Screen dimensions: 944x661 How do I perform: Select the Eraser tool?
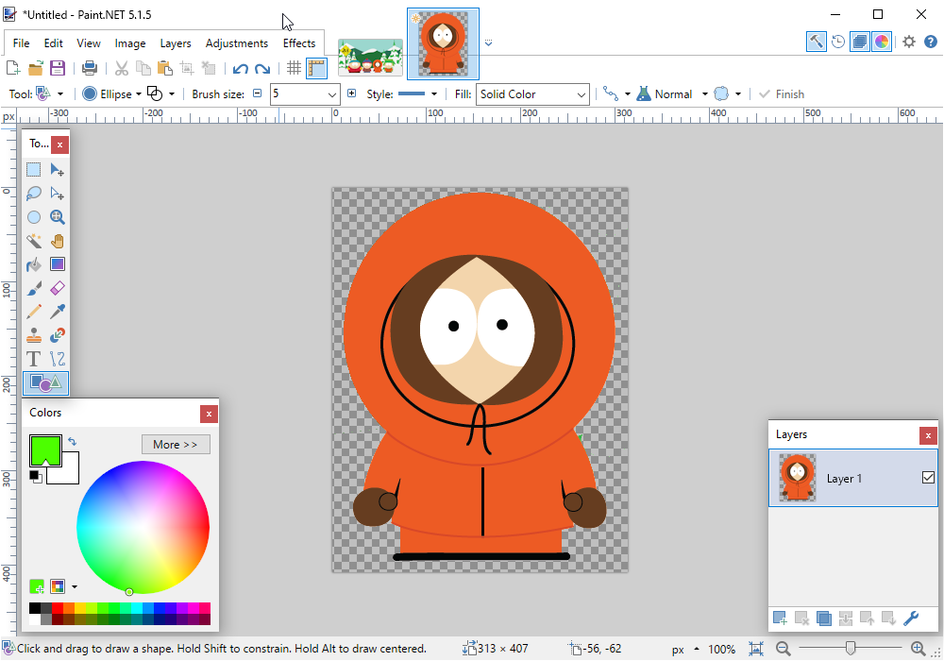click(x=58, y=288)
